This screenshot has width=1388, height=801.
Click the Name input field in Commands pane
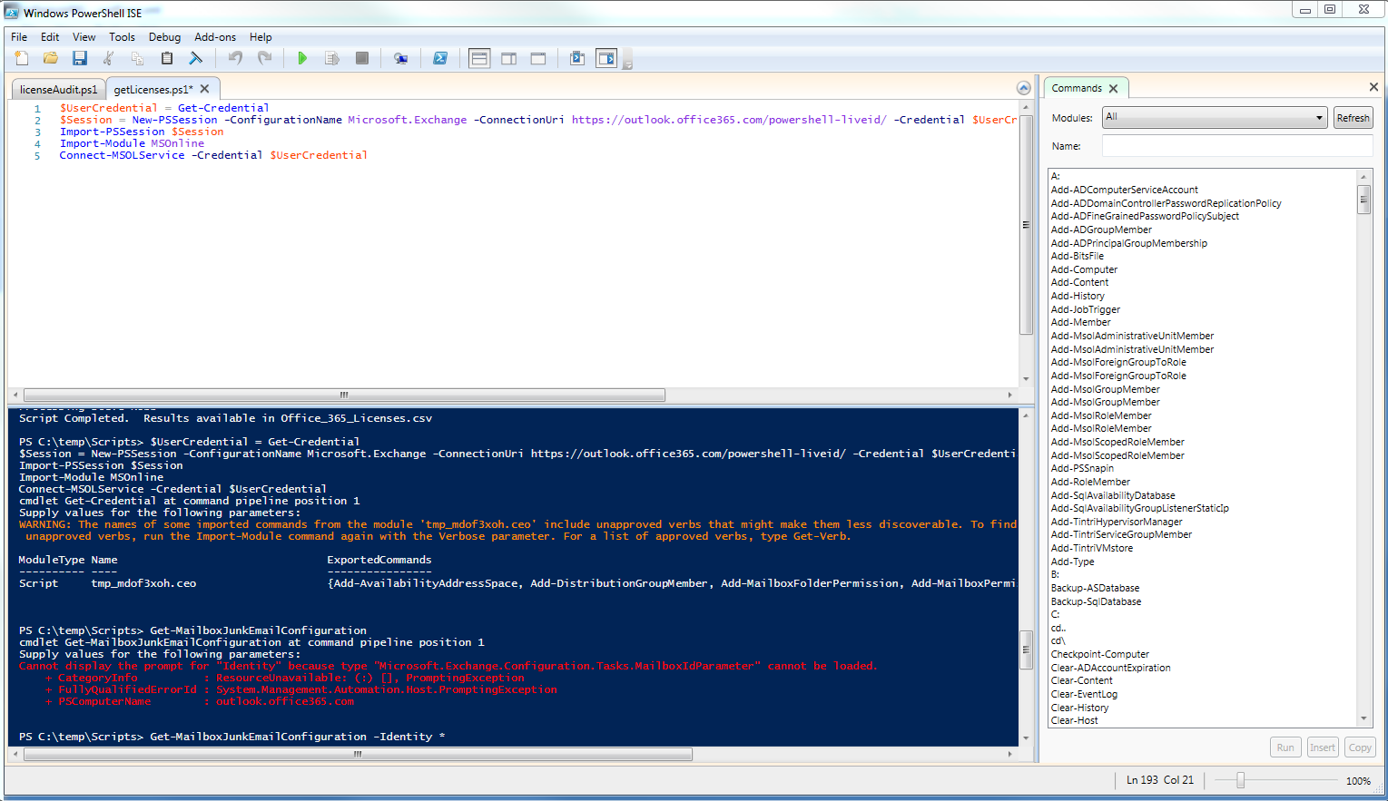(x=1236, y=146)
